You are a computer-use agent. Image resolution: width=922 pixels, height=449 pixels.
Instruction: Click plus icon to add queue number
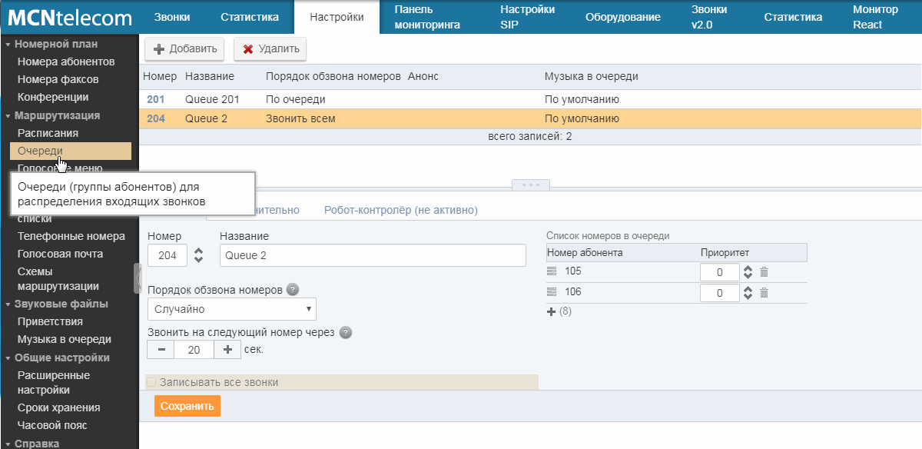point(551,311)
